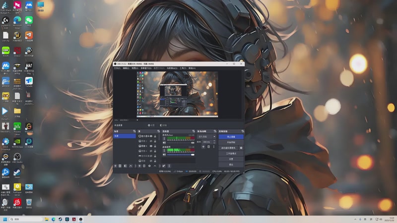Float the Audio Mixer dock panel
This screenshot has height=223, width=397.
194,131
